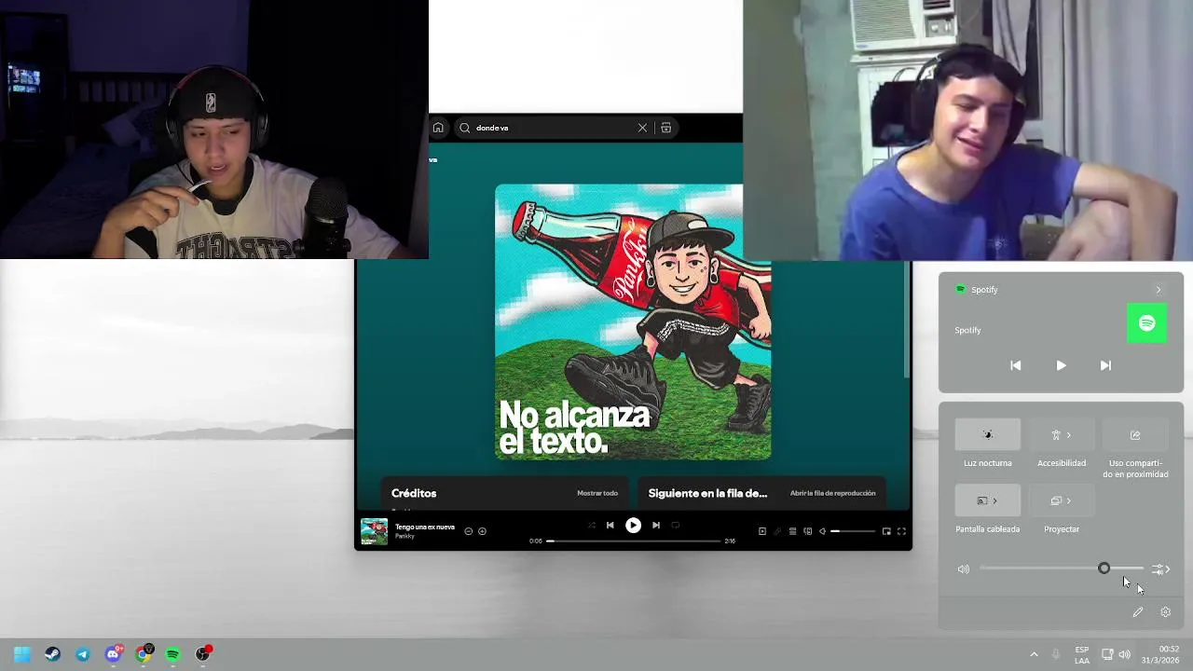Viewport: 1193px width, 671px height.
Task: Toggle 'Uso compartido en proximidad'
Action: point(1135,434)
